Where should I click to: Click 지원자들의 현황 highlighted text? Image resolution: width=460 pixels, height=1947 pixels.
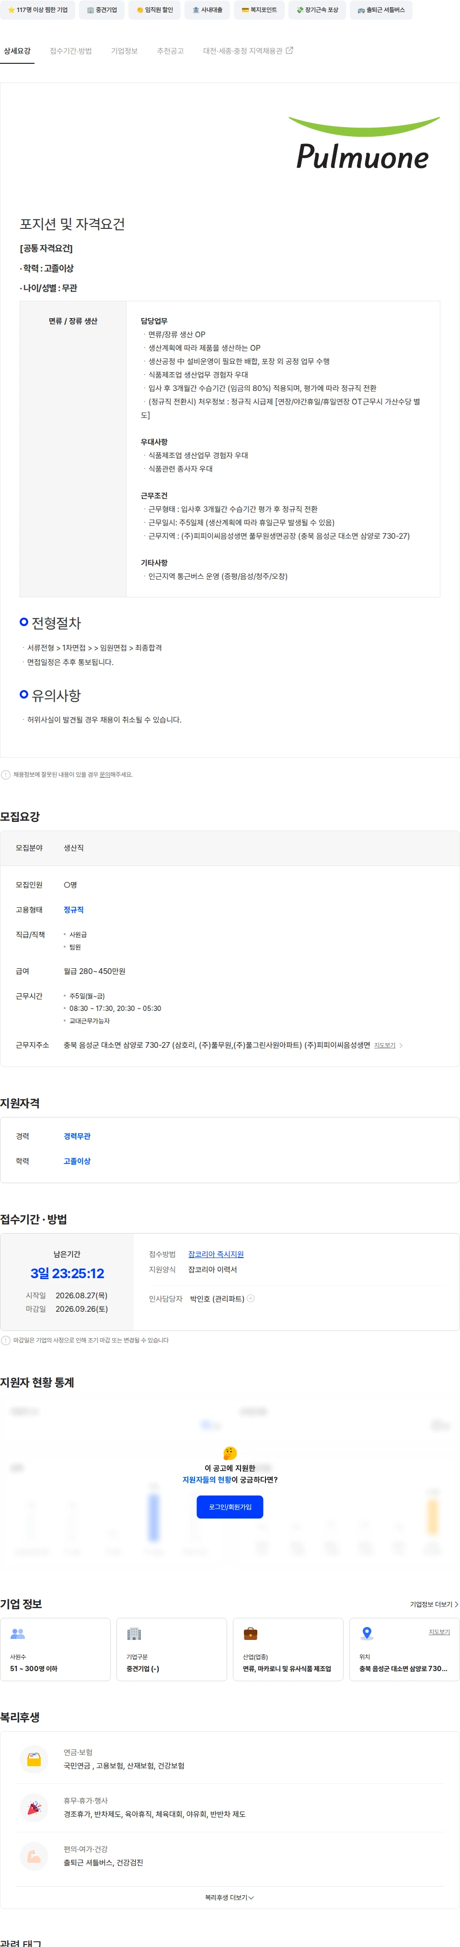tap(207, 1480)
